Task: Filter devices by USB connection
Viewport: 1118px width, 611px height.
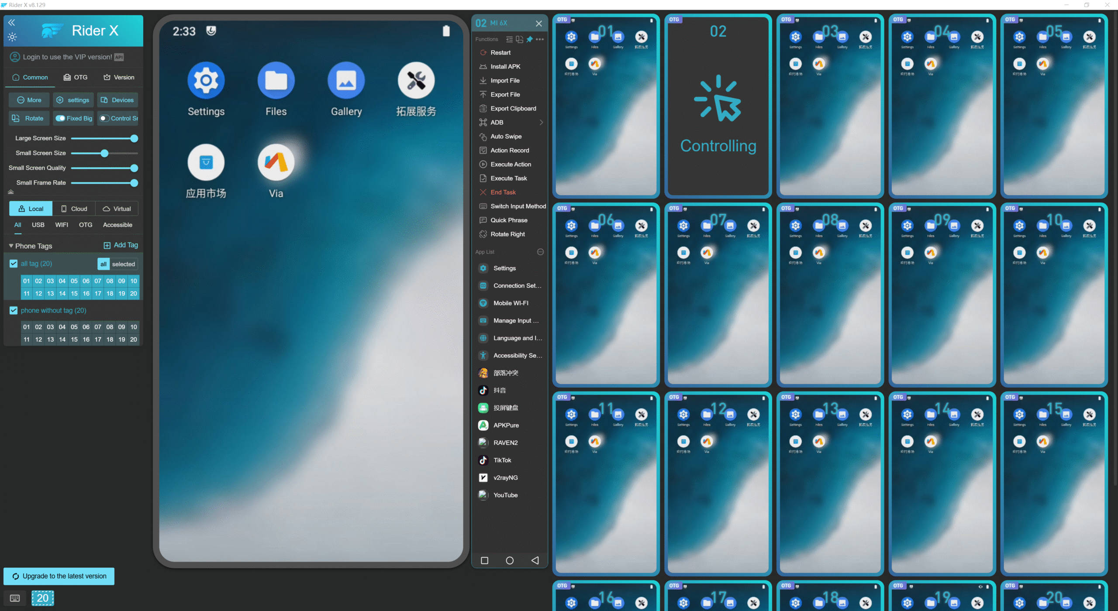Action: click(x=38, y=225)
